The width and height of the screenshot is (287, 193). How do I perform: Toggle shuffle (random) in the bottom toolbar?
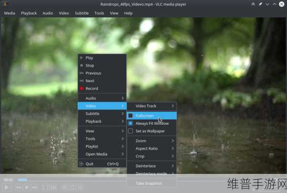pos(80,187)
